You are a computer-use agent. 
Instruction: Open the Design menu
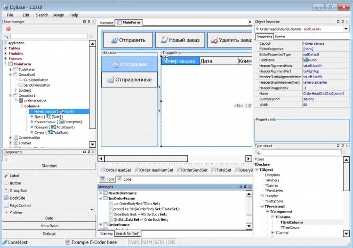tap(58, 15)
